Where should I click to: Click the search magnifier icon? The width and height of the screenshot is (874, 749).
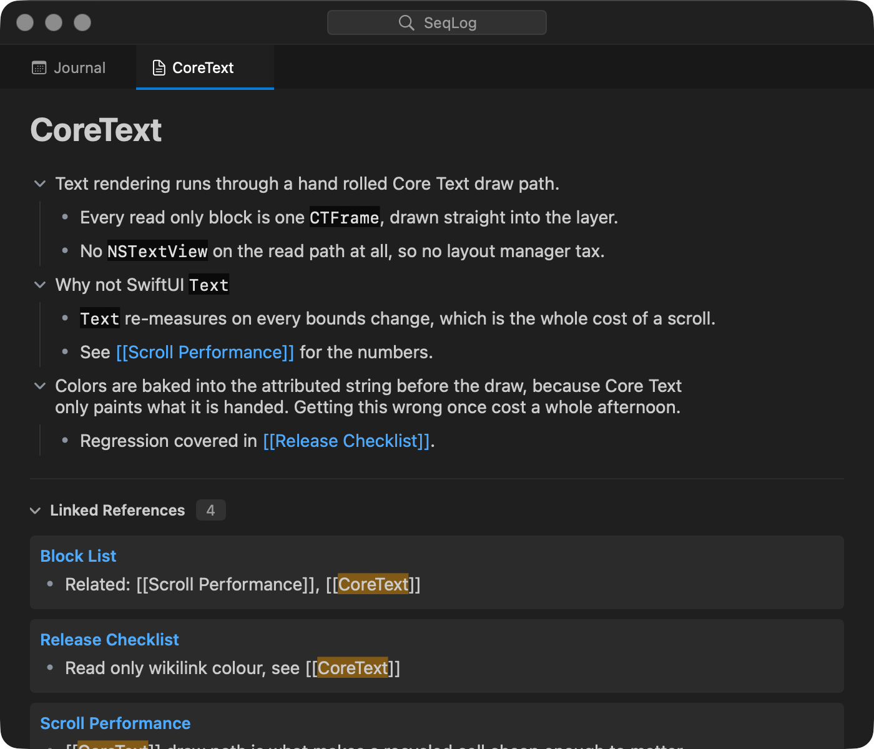[x=406, y=22]
